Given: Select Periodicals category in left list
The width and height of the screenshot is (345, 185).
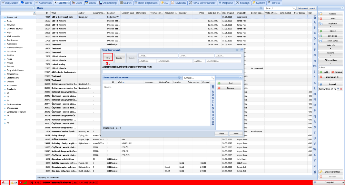Looking at the screenshot, I should click(x=11, y=51).
